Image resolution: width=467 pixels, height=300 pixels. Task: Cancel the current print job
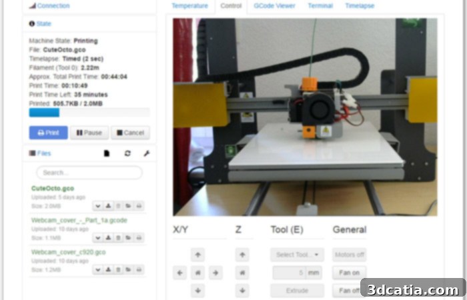point(130,133)
